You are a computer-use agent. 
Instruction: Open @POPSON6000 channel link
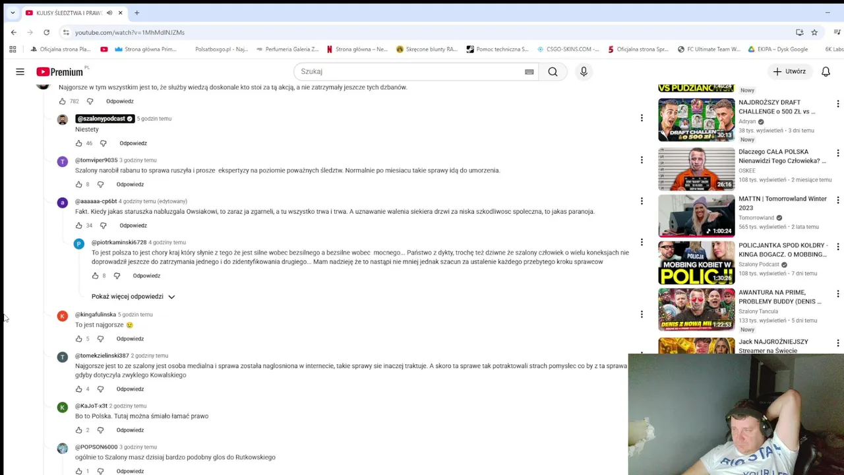pos(96,447)
